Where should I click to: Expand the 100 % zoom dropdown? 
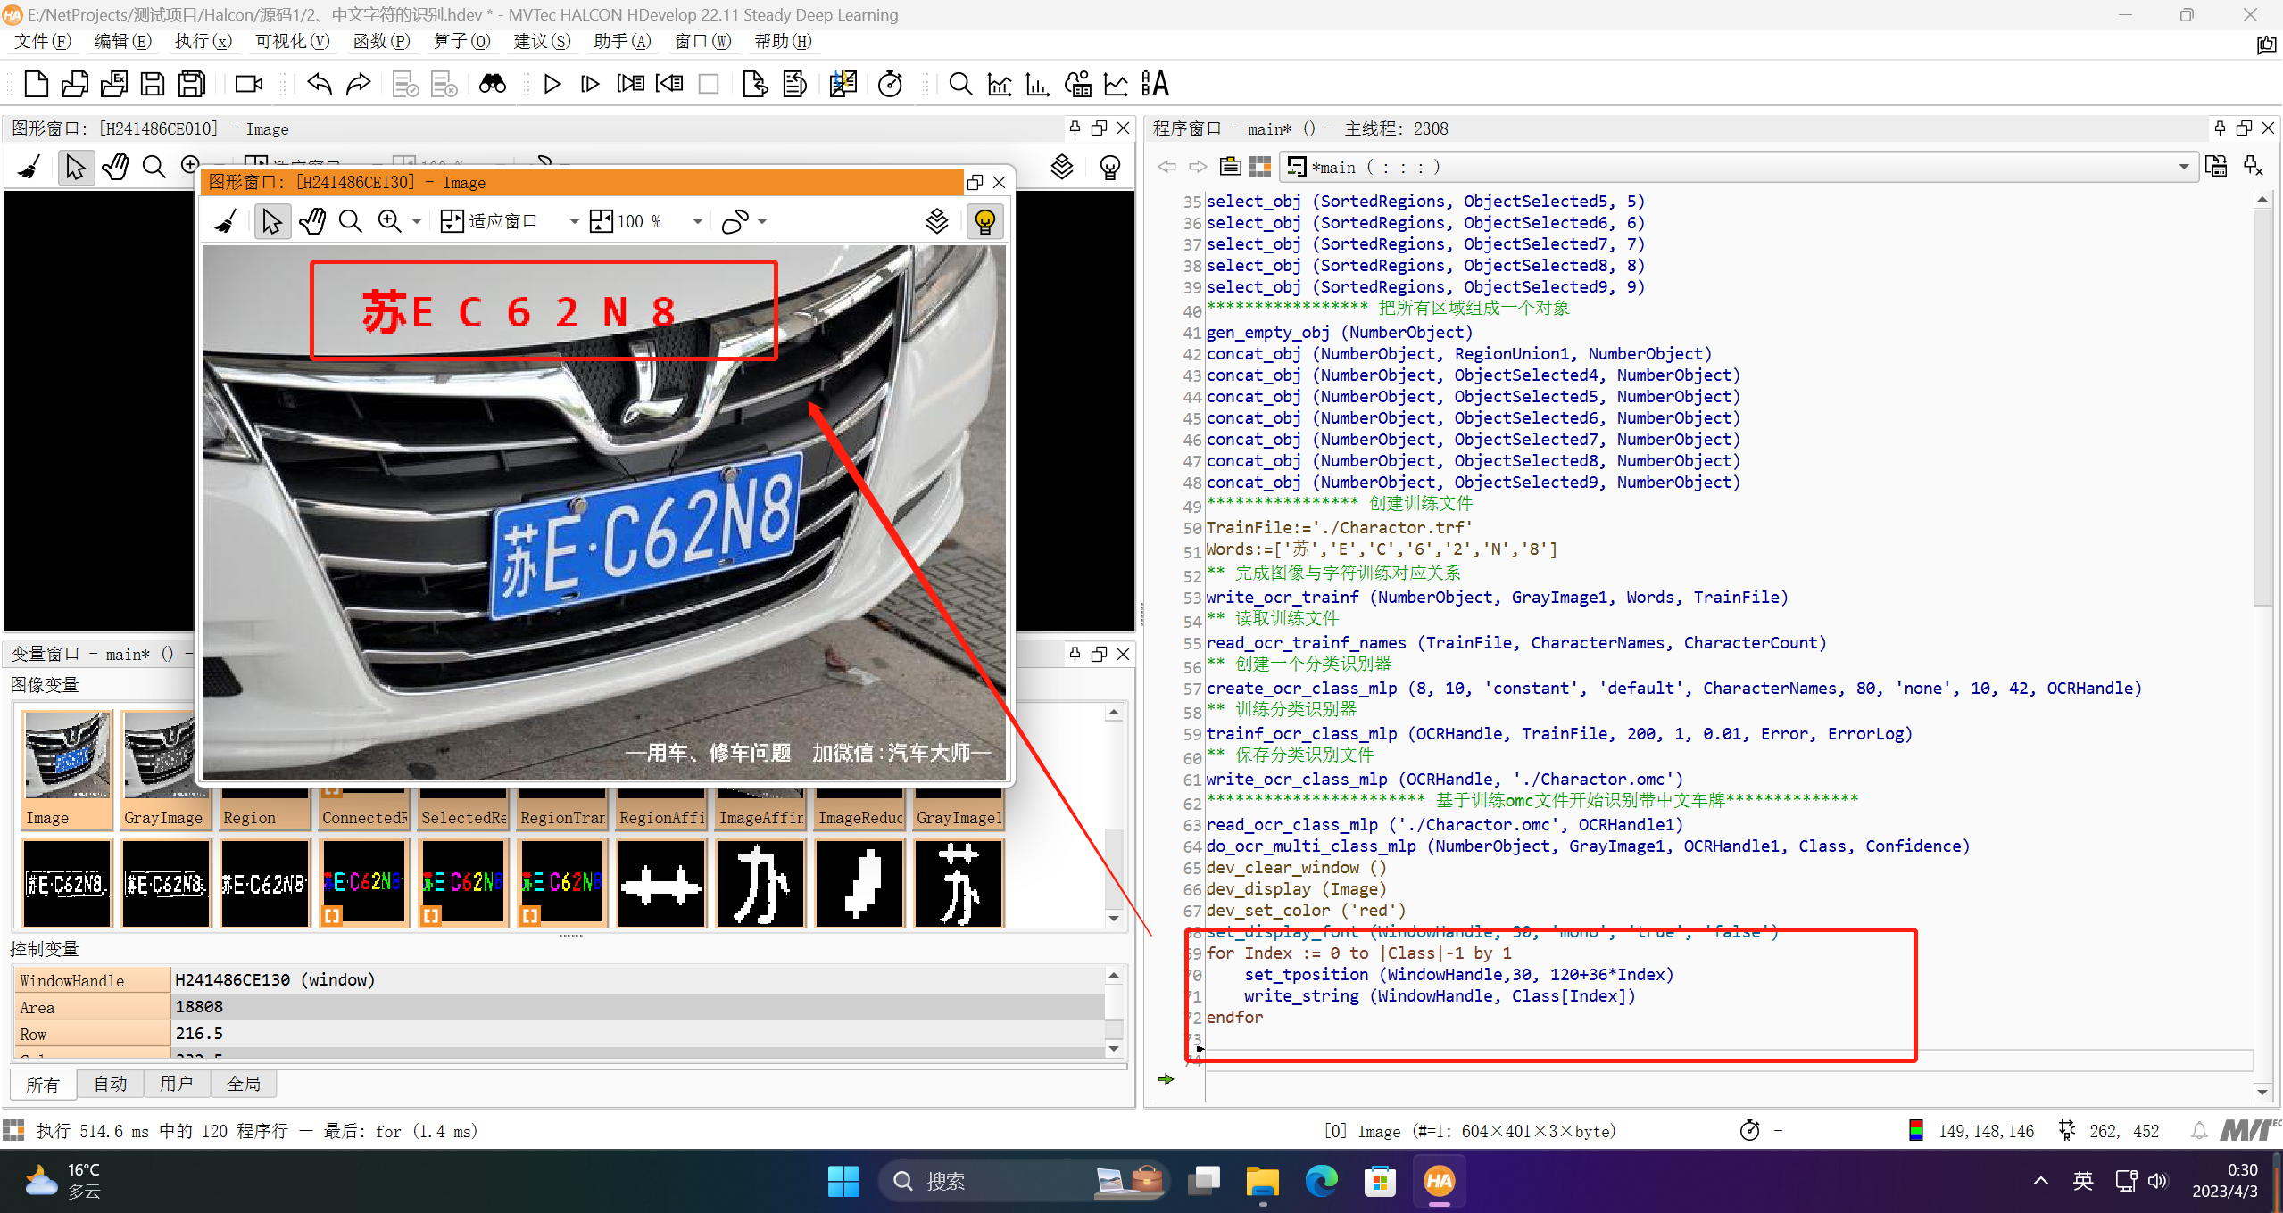point(697,221)
